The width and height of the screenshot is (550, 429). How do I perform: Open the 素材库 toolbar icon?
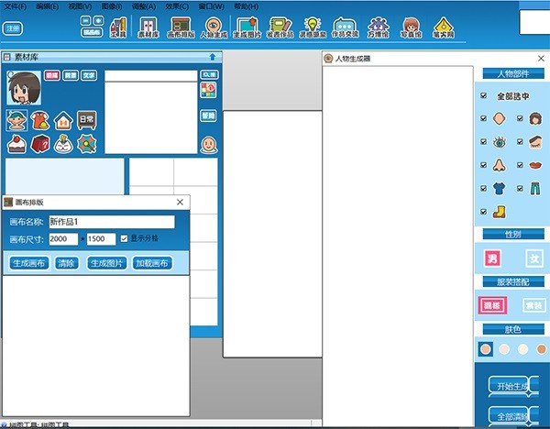point(148,27)
